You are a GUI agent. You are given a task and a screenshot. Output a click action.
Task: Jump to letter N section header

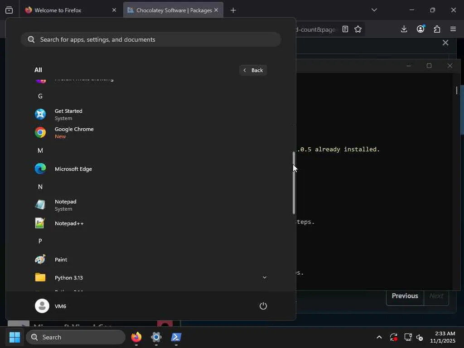pyautogui.click(x=40, y=187)
